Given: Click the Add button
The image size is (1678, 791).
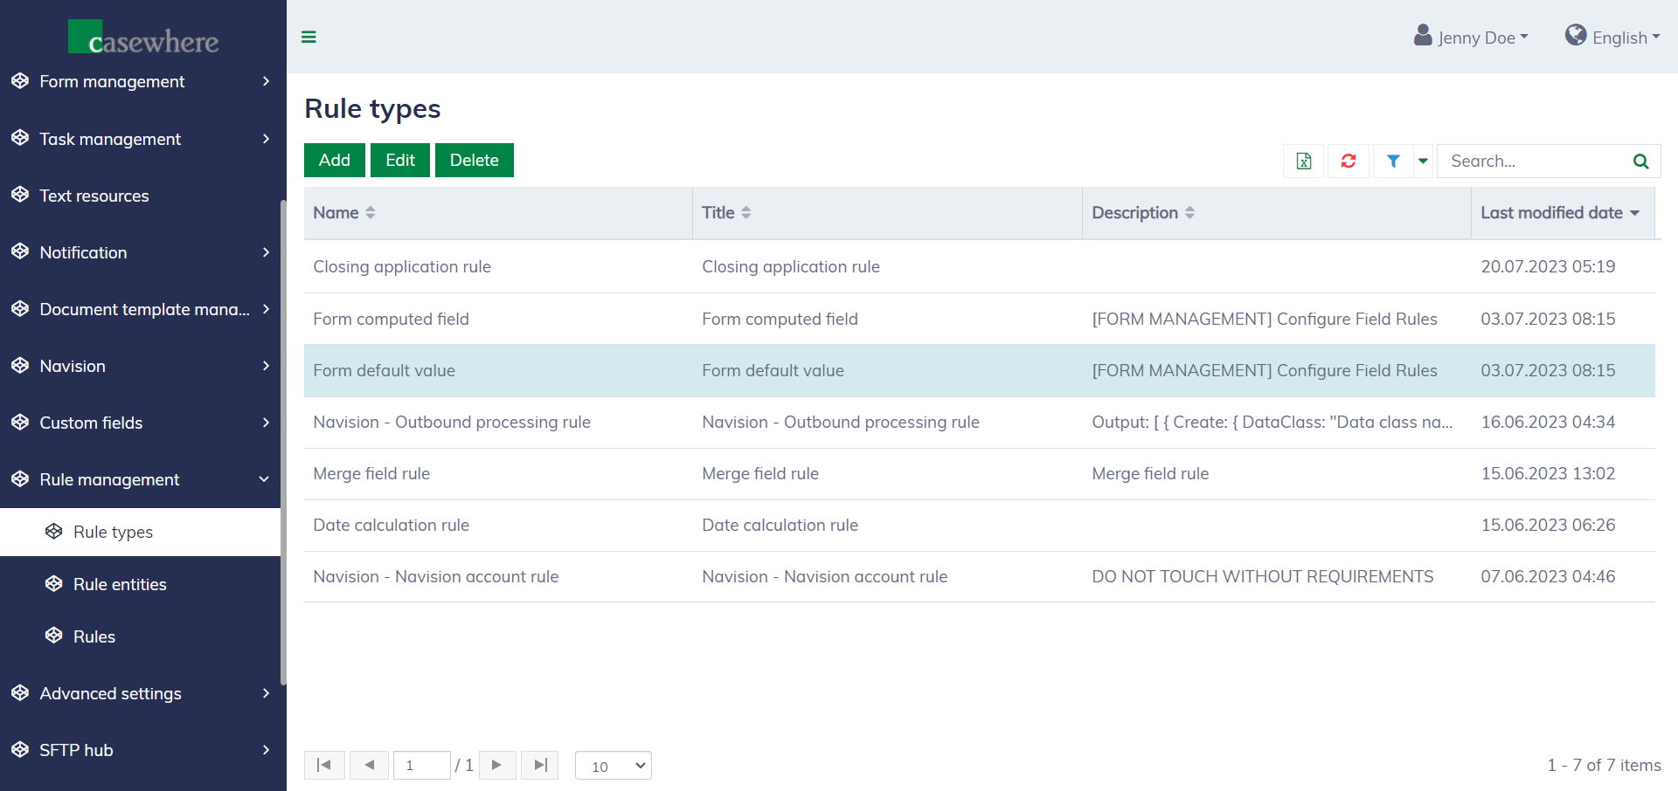Looking at the screenshot, I should [x=334, y=160].
